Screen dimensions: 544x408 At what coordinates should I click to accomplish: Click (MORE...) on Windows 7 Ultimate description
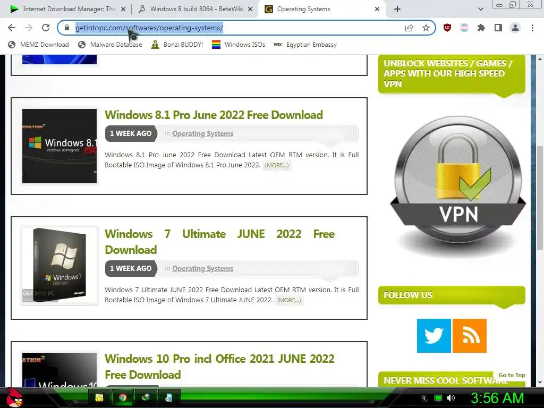[289, 300]
